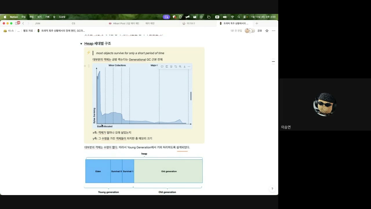Go forward with the right arrow
This screenshot has height=209, width=371.
click(x=28, y=23)
